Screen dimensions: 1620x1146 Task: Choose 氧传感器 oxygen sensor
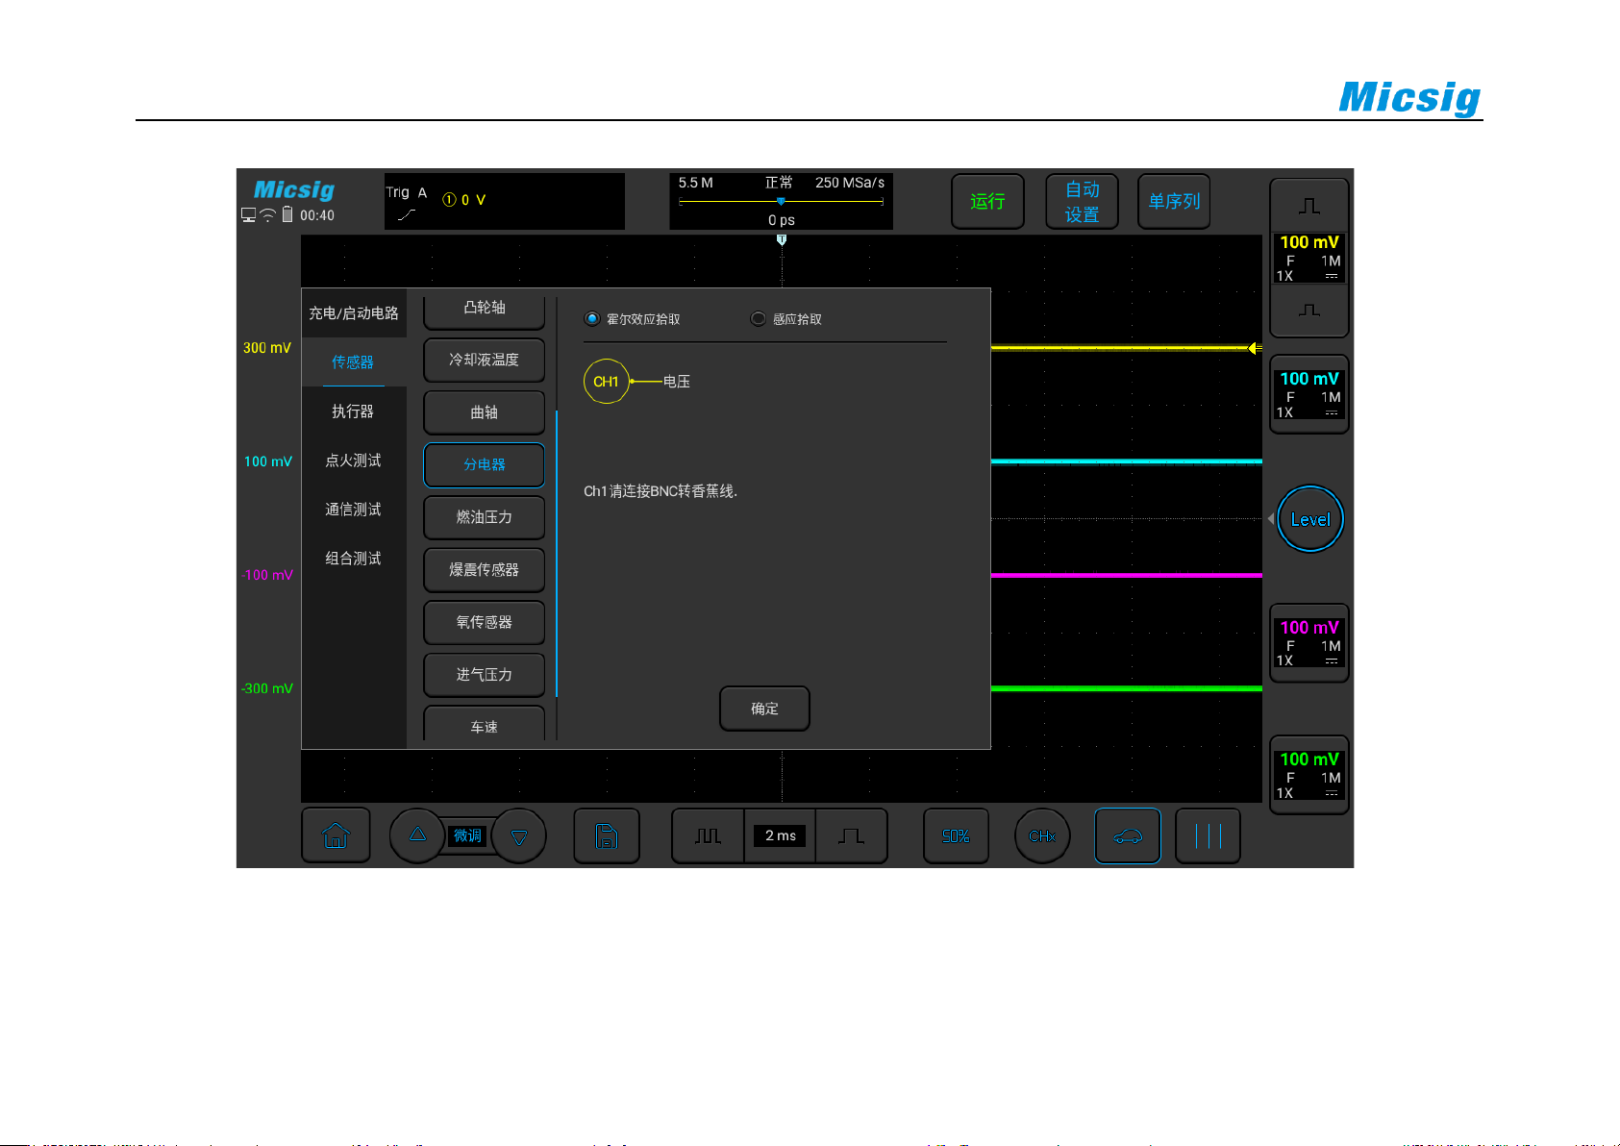coord(484,622)
